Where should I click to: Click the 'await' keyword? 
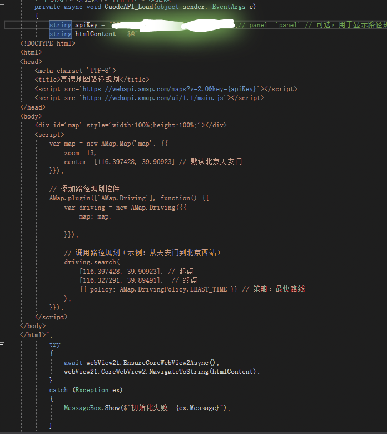pyautogui.click(x=73, y=363)
